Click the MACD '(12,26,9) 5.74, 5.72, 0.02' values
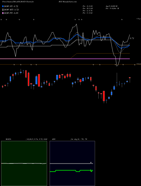The height and width of the screenshot is (186, 141). pyautogui.click(x=37, y=139)
